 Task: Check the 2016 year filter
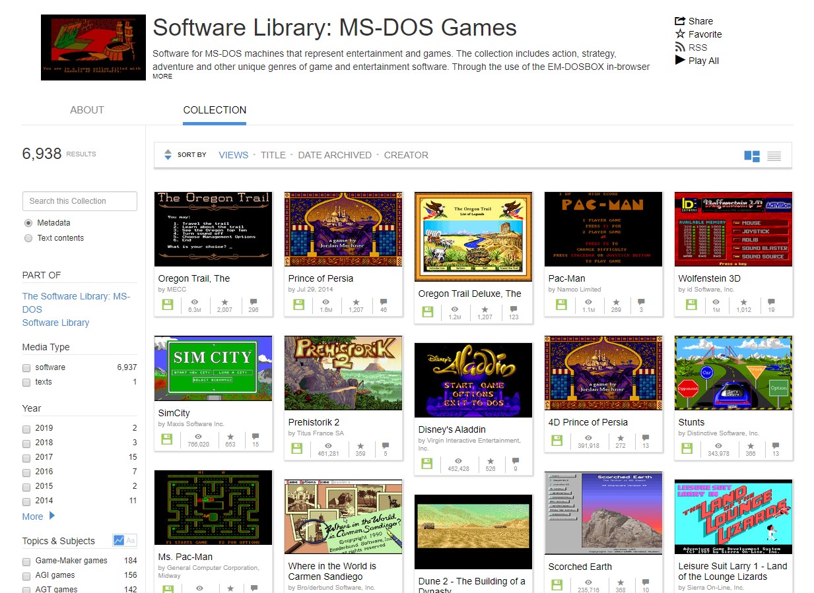[x=26, y=472]
